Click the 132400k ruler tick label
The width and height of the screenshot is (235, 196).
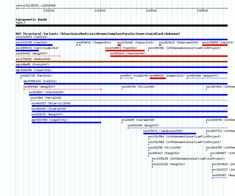pos(151,11)
